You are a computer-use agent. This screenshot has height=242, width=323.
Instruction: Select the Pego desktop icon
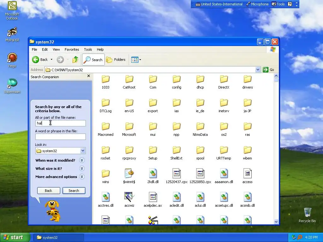(x=12, y=60)
